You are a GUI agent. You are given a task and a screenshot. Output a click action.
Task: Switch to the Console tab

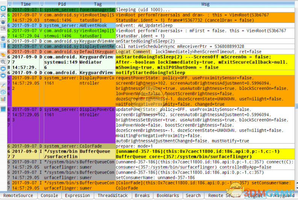click(49, 195)
